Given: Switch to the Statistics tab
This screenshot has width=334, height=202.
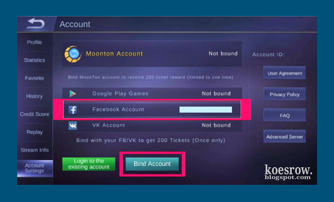Looking at the screenshot, I should pyautogui.click(x=34, y=60).
